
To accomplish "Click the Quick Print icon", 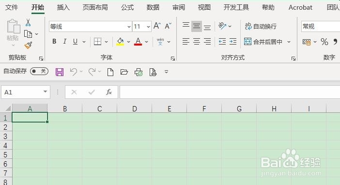I will click(139, 72).
